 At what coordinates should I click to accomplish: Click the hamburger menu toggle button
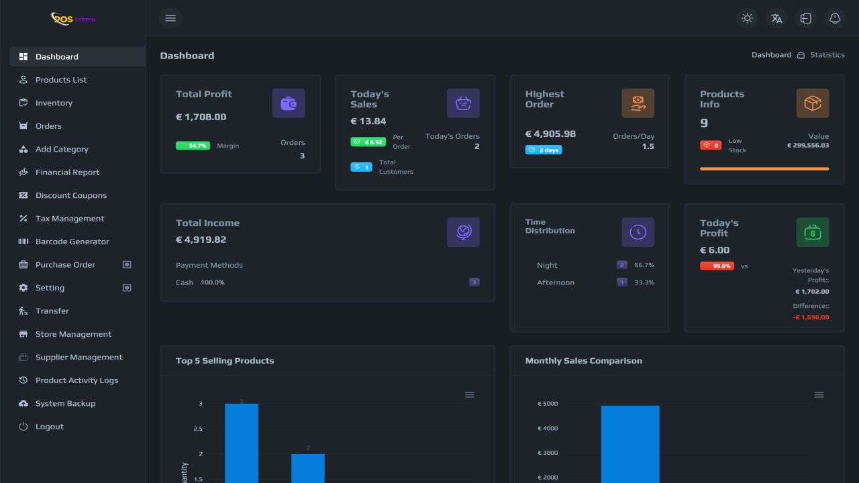[x=170, y=18]
